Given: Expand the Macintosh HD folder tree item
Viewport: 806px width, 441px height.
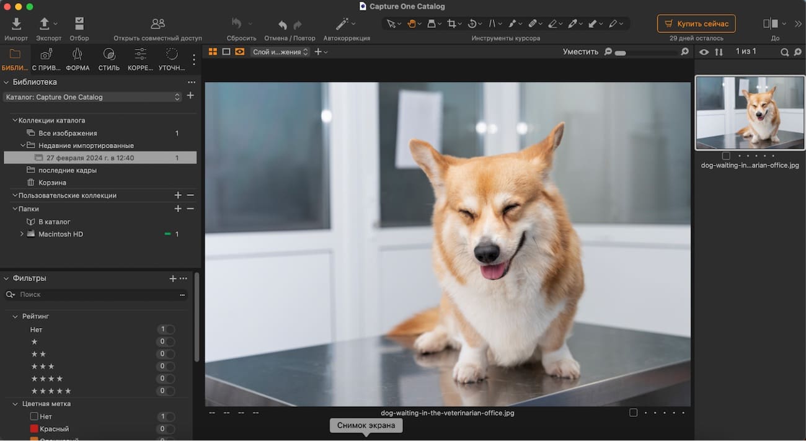Looking at the screenshot, I should tap(22, 234).
